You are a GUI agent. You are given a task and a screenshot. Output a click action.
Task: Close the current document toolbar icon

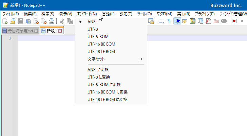[x=36, y=21]
